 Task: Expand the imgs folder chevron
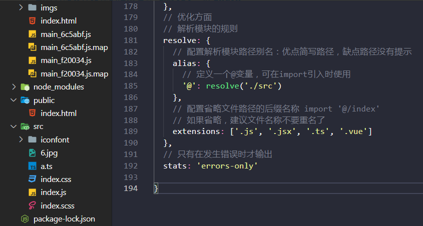click(21, 7)
